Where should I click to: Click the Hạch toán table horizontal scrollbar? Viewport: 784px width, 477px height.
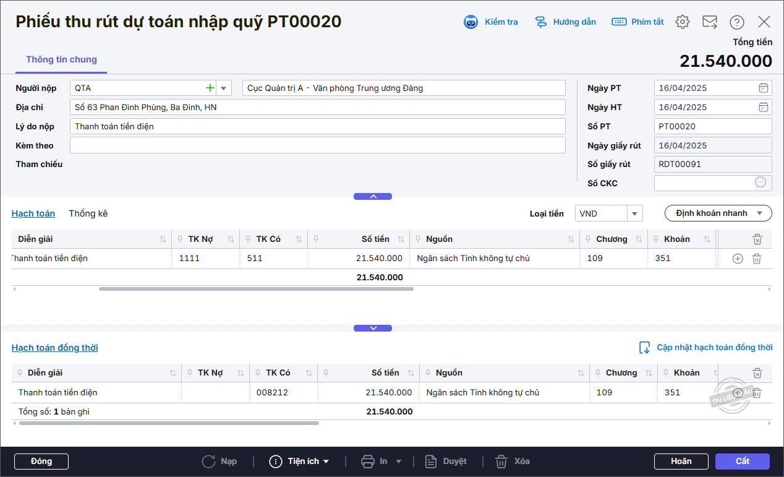pyautogui.click(x=256, y=289)
